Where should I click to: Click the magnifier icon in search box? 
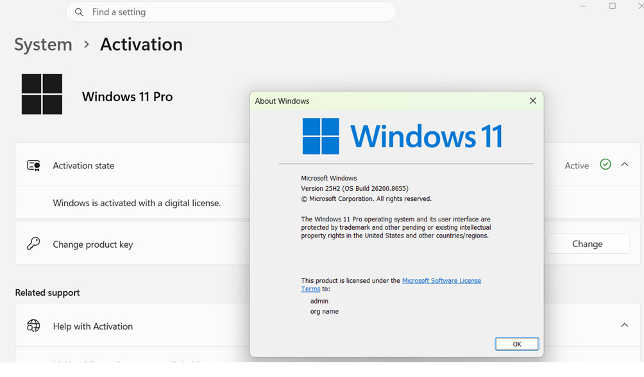(x=79, y=12)
